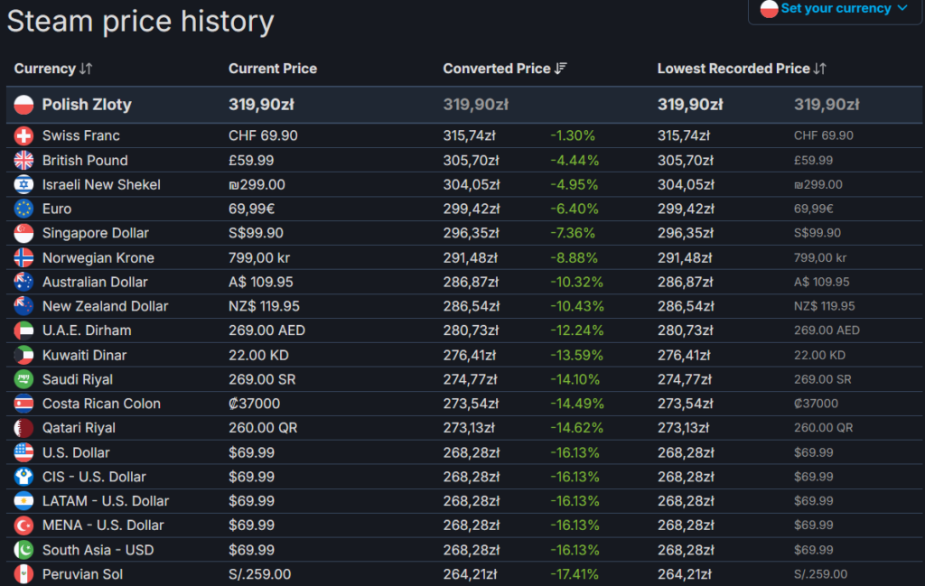Click the Current Price column header
Image resolution: width=925 pixels, height=586 pixels.
(273, 69)
